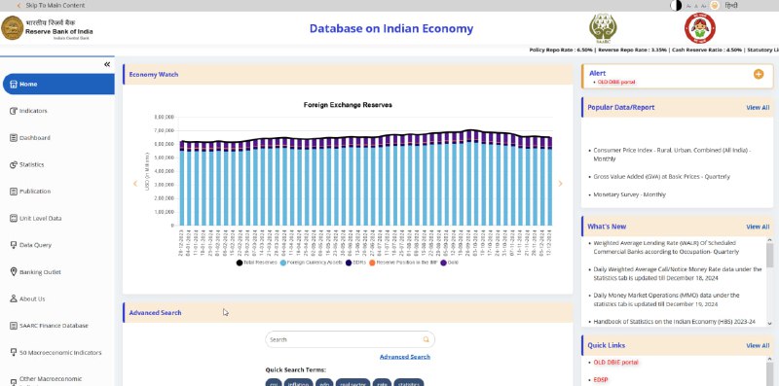Select the Statistics pie chart icon

click(x=14, y=164)
